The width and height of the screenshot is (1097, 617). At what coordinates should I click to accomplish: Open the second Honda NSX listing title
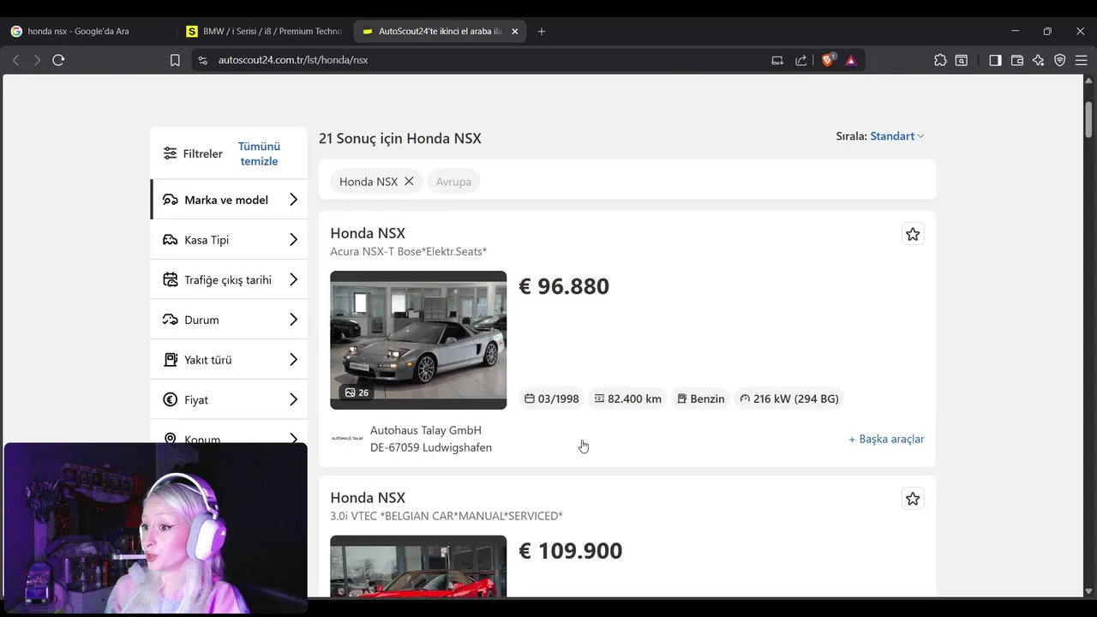point(368,498)
